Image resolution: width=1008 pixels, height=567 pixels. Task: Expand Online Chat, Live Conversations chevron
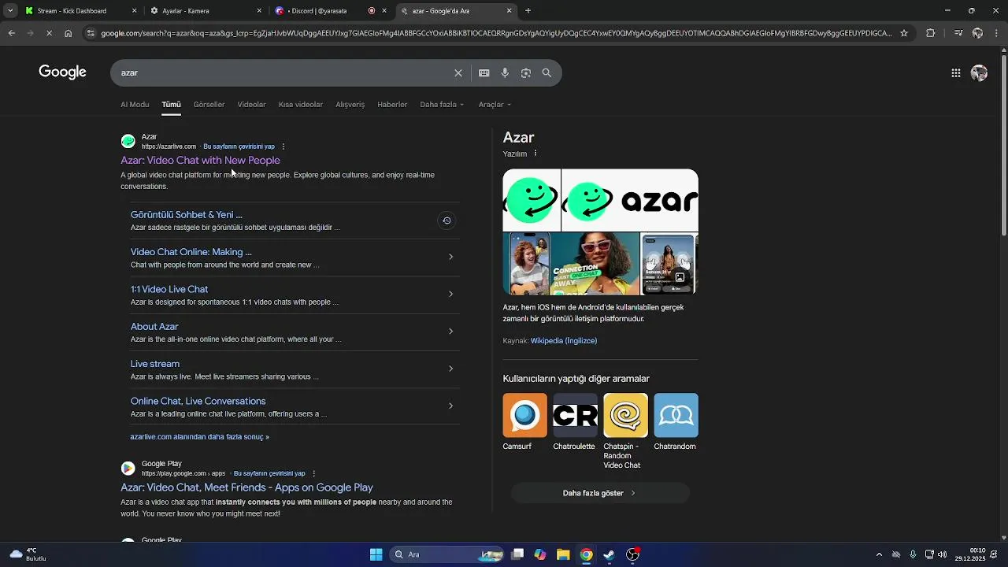[x=450, y=406]
